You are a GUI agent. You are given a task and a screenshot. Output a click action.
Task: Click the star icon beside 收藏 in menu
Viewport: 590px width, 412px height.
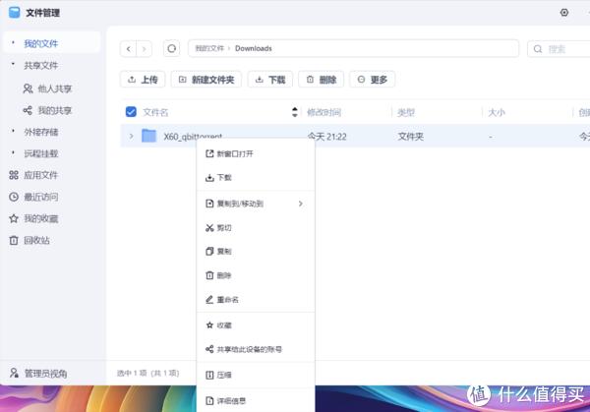click(x=209, y=325)
